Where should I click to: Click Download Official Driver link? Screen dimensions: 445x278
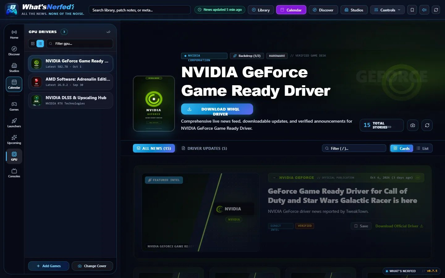(x=399, y=226)
